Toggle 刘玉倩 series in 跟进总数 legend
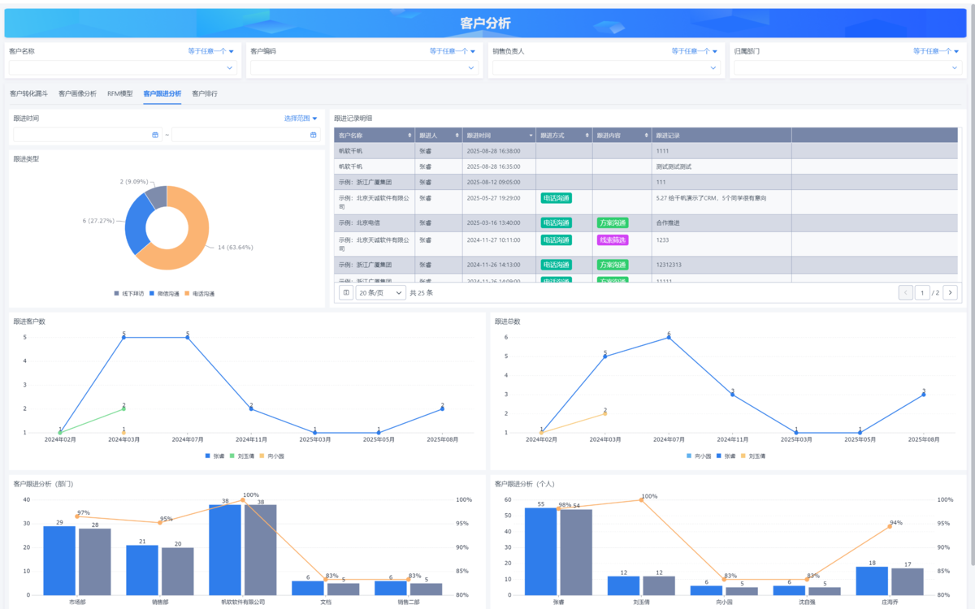The image size is (975, 609). (x=753, y=456)
